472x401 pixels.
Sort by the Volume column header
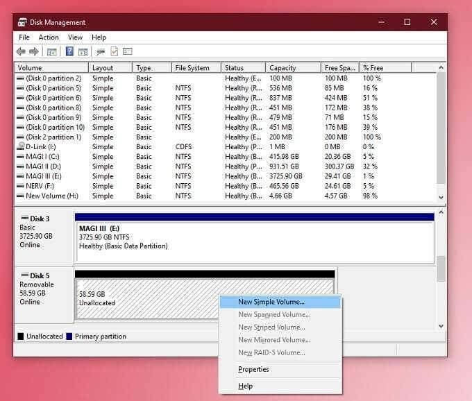51,68
